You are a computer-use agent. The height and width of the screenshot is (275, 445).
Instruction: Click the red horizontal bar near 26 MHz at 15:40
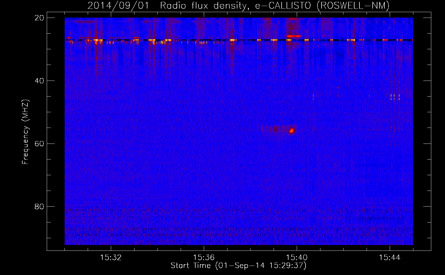(294, 36)
